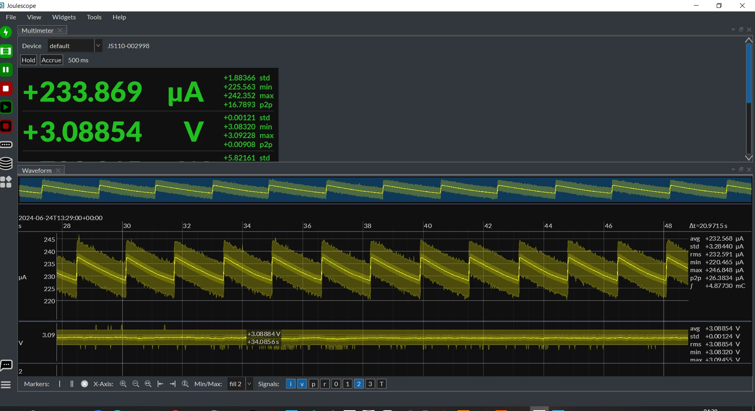Toggle the power signal 'p'
This screenshot has width=755, height=411.
313,384
